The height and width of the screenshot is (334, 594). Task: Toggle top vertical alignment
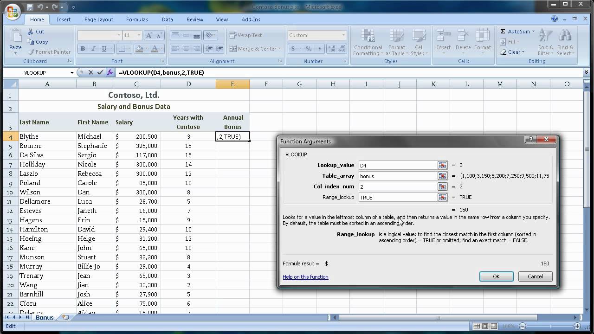175,35
